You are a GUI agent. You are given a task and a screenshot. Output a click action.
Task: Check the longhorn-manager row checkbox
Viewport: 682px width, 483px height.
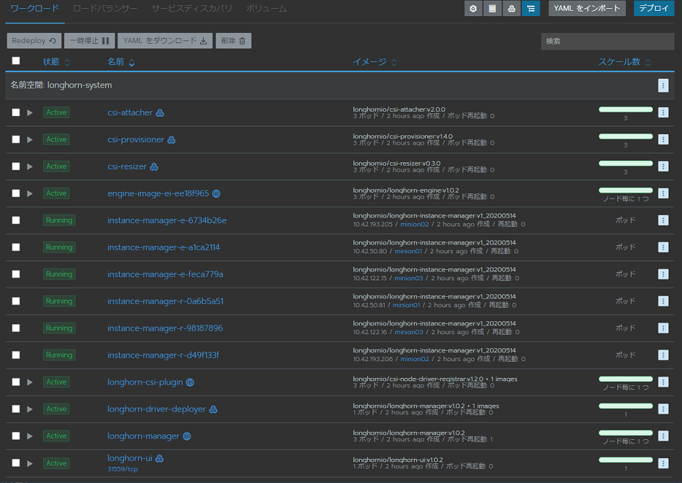[16, 436]
